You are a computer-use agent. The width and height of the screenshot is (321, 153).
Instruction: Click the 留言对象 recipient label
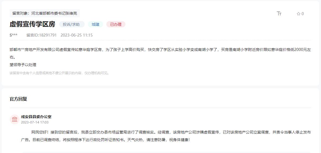(x=45, y=13)
